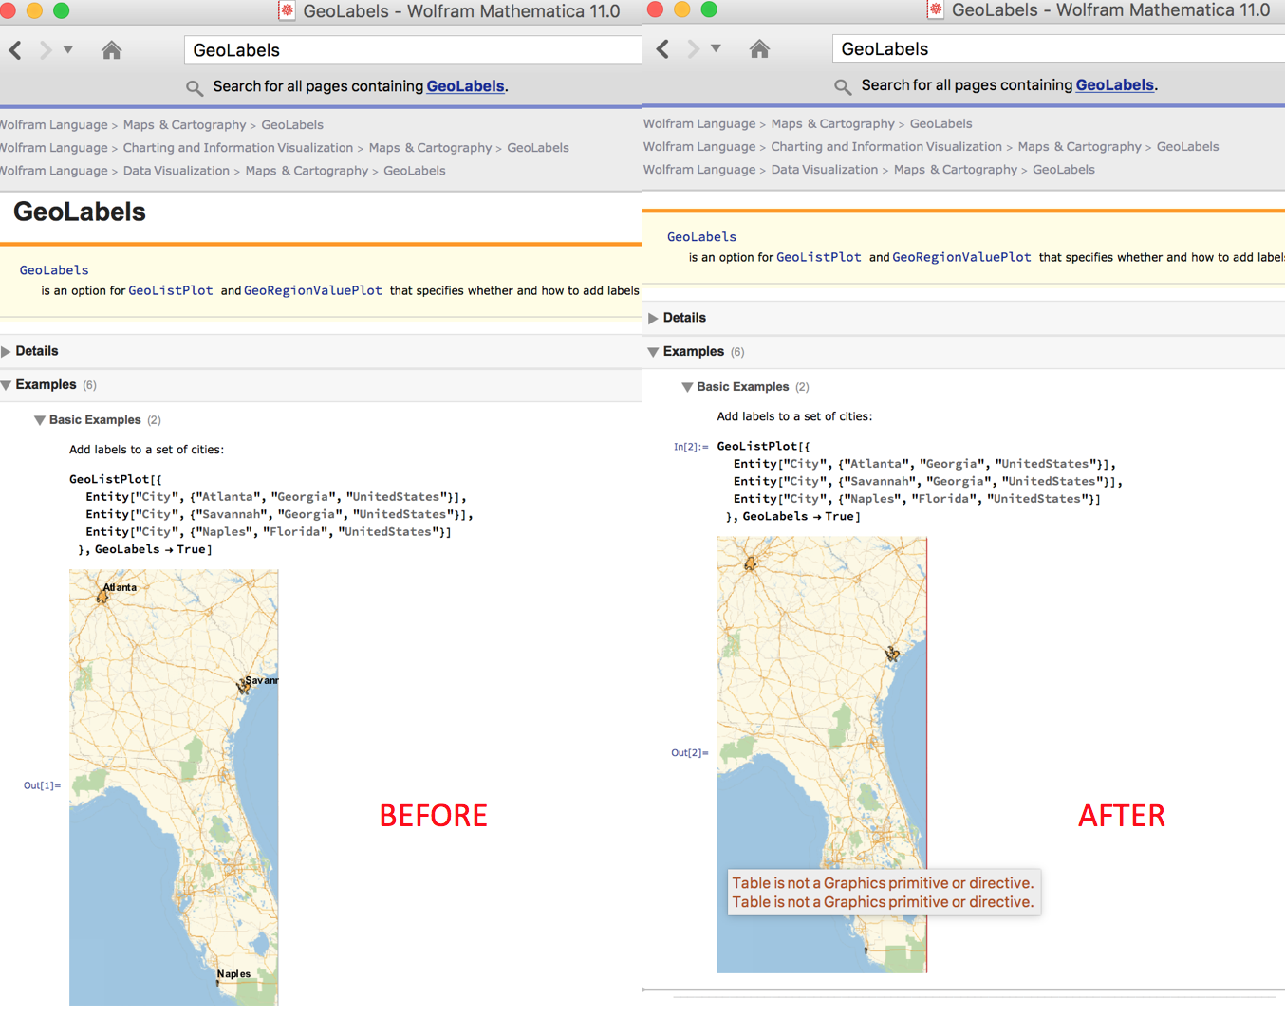The width and height of the screenshot is (1285, 1015).
Task: Open GeoListPlot link in left window
Action: coord(171,291)
